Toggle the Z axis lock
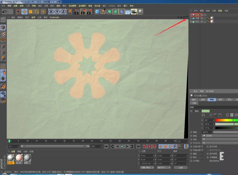This screenshot has width=238, height=175. click(63, 11)
